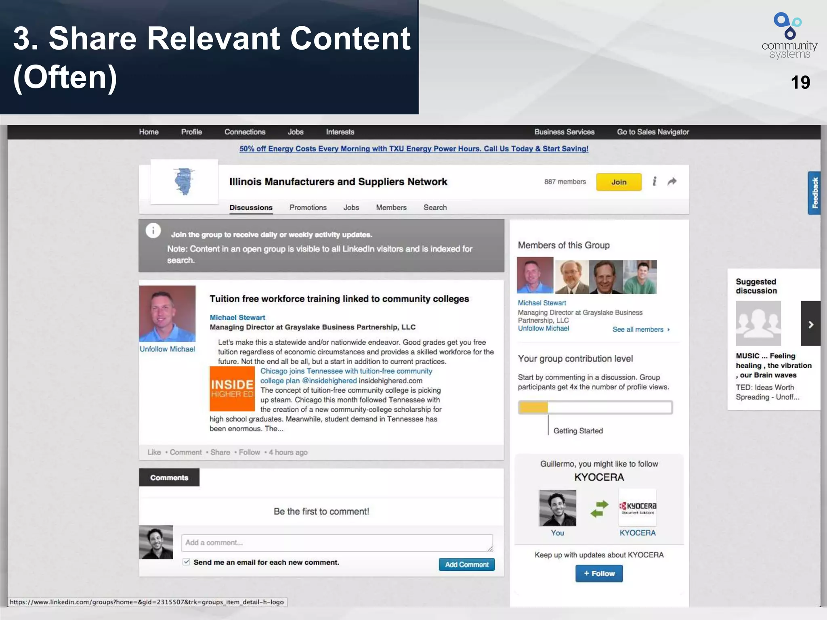The width and height of the screenshot is (827, 620).
Task: Click the + Follow KYOCERA button
Action: pos(599,574)
